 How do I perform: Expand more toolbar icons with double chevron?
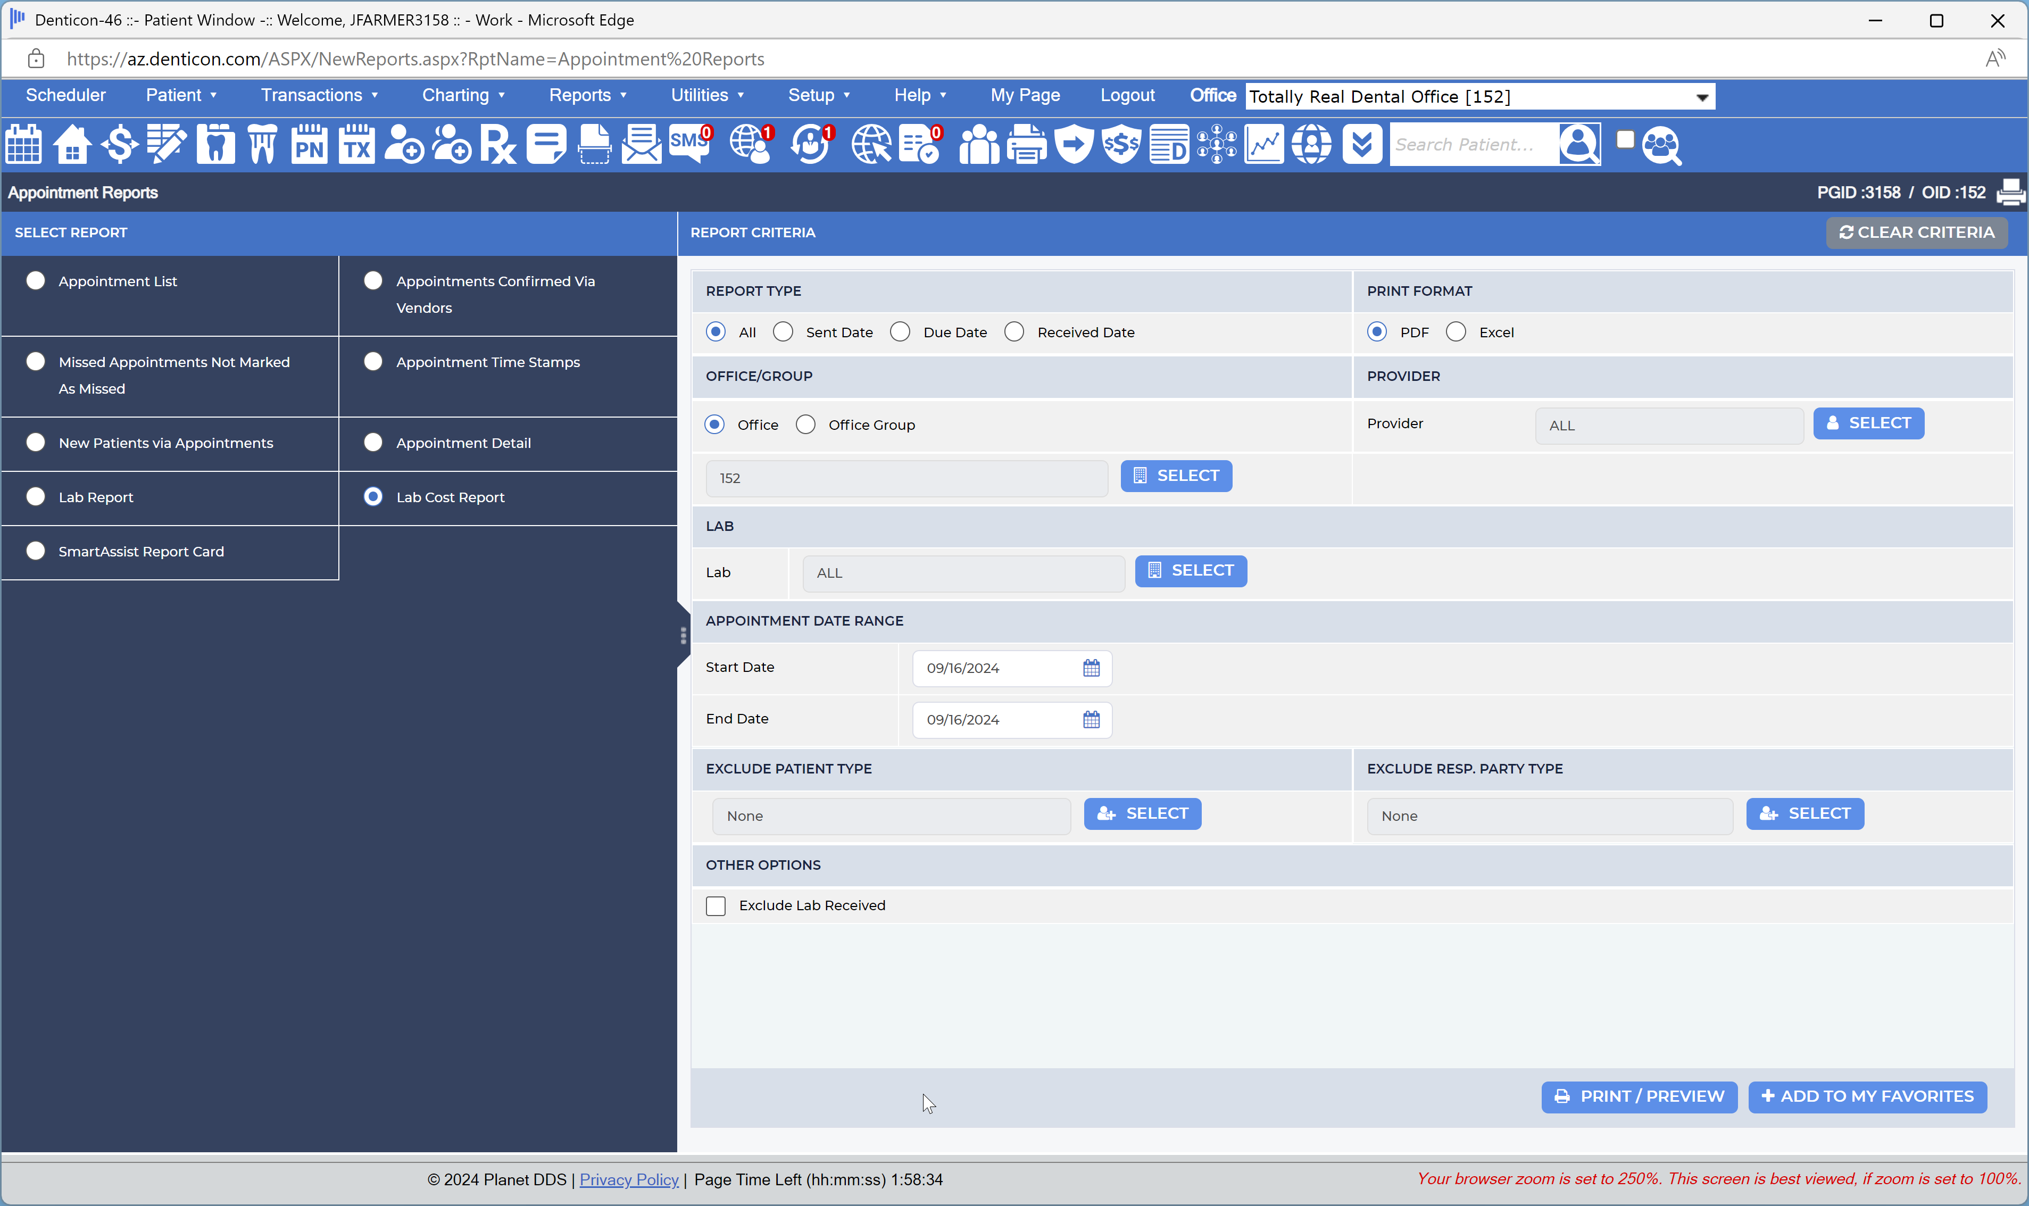point(1362,145)
